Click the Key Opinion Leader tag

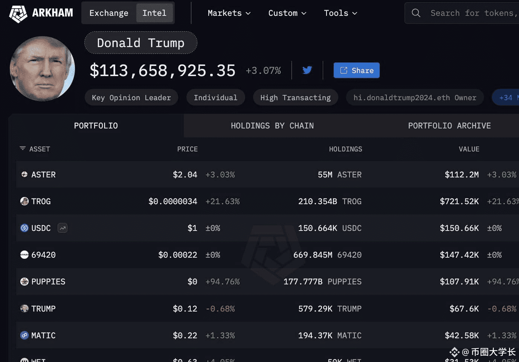click(x=131, y=98)
